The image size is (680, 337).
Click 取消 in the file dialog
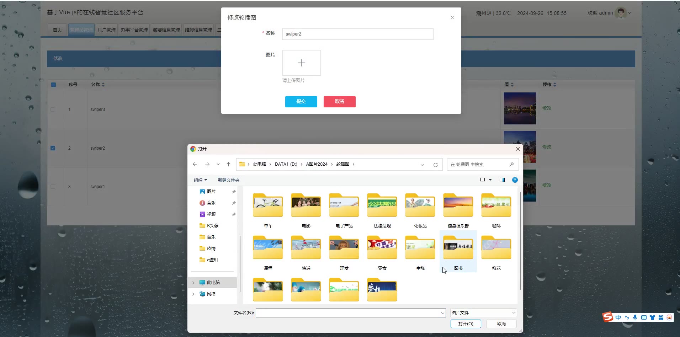(501, 324)
